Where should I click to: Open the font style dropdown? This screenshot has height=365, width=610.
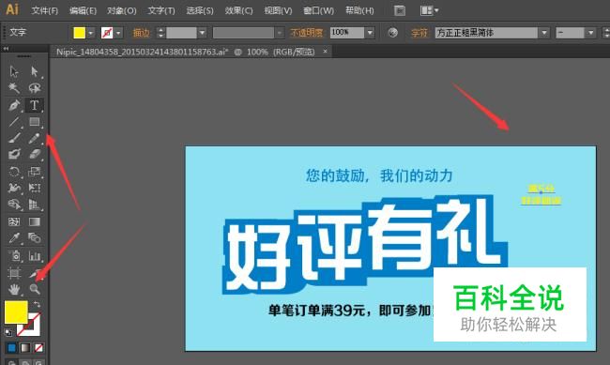pyautogui.click(x=590, y=33)
